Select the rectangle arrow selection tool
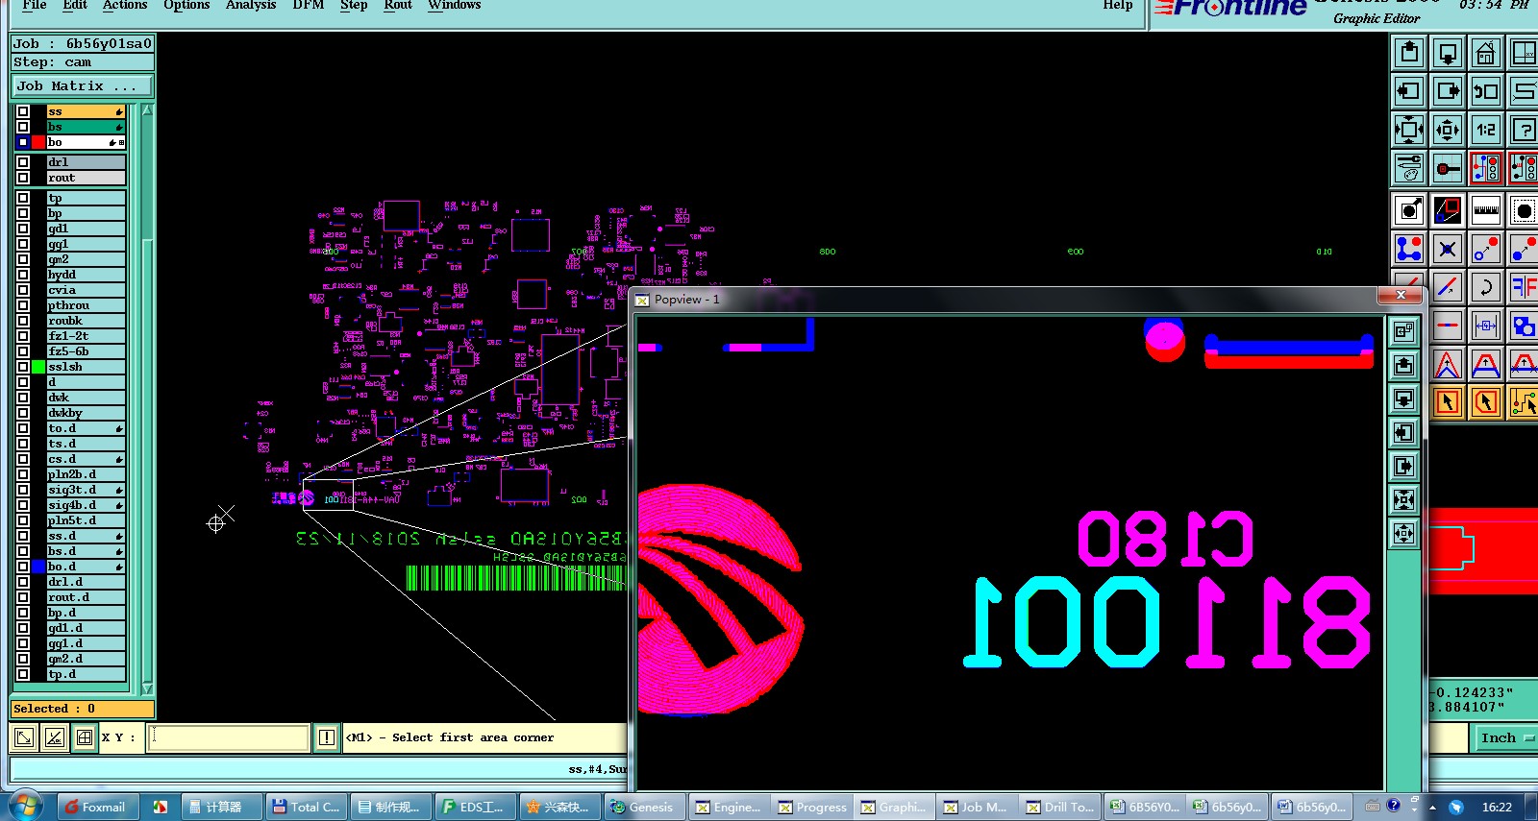 click(1448, 401)
